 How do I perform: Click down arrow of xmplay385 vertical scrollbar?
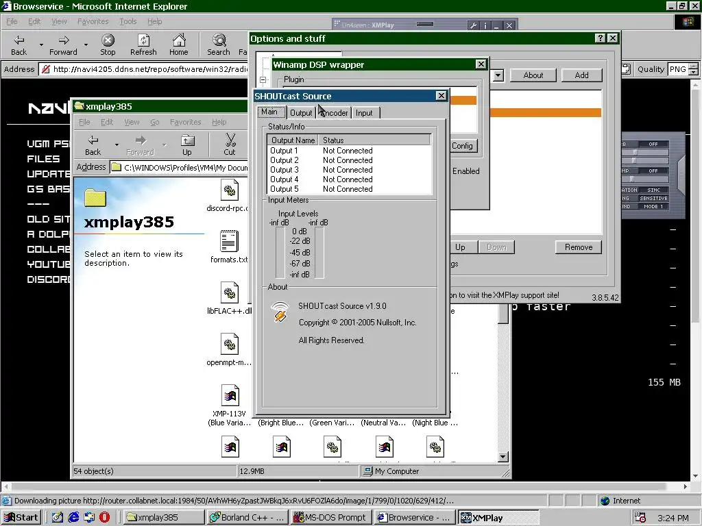click(x=503, y=457)
